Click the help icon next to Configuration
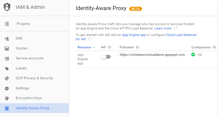The width and height of the screenshot is (218, 117). click(x=214, y=47)
